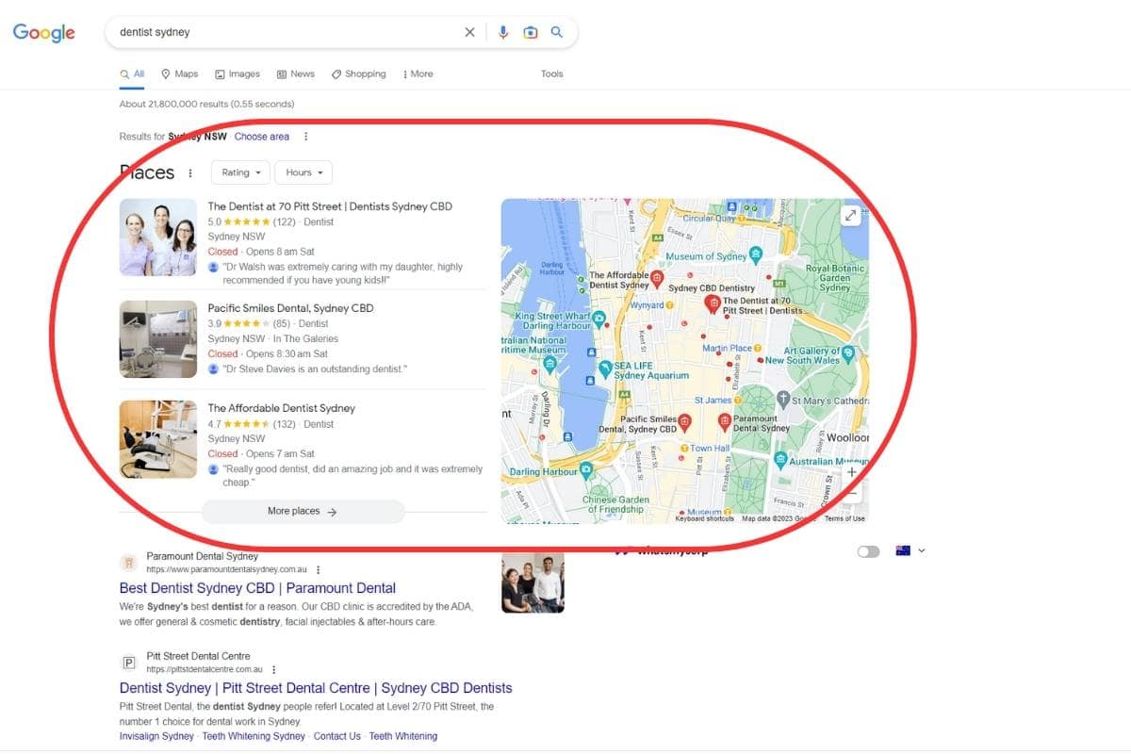
Task: Open the More search options menu
Action: coord(418,74)
